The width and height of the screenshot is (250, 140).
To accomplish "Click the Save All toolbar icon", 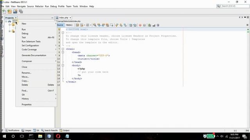I will click(x=21, y=11).
